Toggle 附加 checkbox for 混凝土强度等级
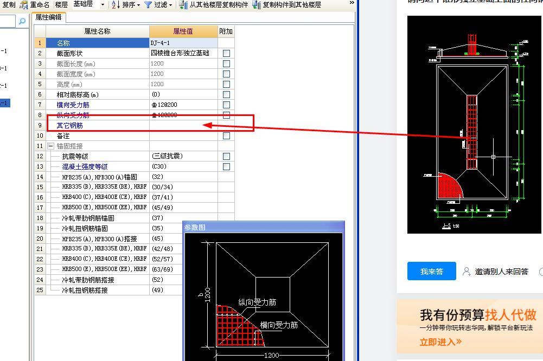Screen dimensions: 543x361 [226, 166]
